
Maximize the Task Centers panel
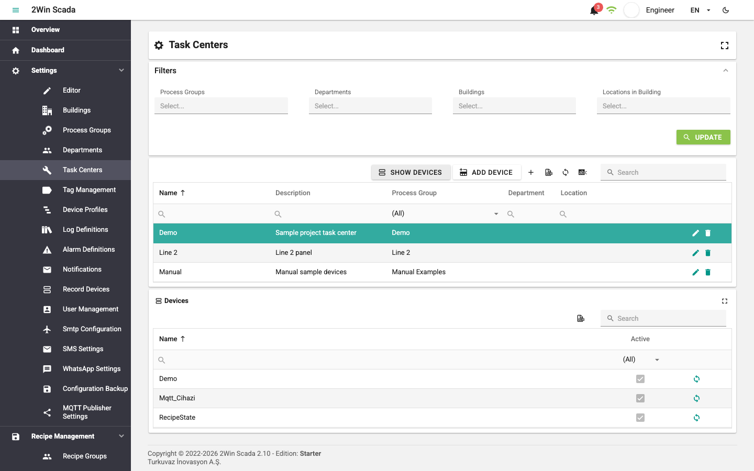point(725,46)
